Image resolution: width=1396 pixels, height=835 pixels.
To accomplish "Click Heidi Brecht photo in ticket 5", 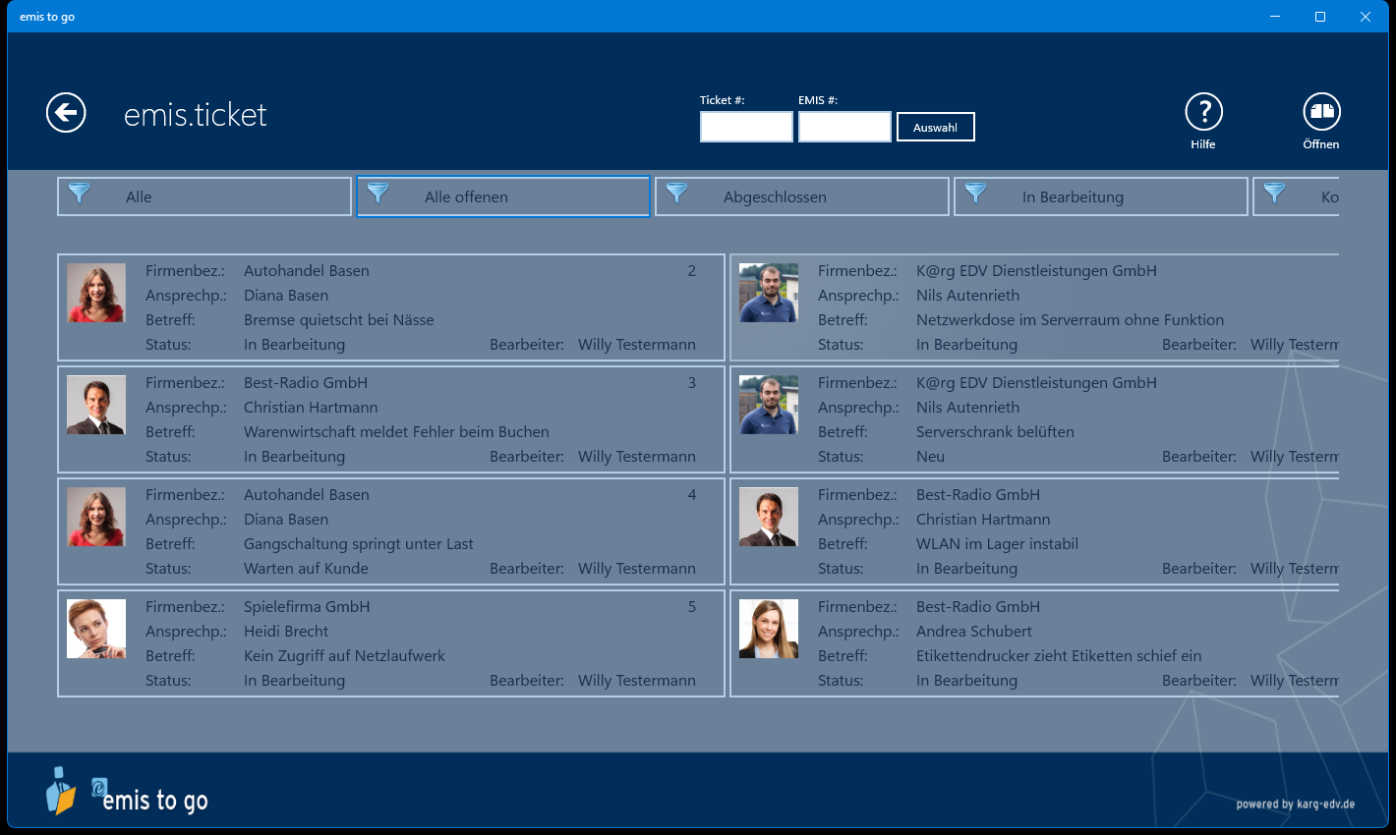I will coord(96,629).
